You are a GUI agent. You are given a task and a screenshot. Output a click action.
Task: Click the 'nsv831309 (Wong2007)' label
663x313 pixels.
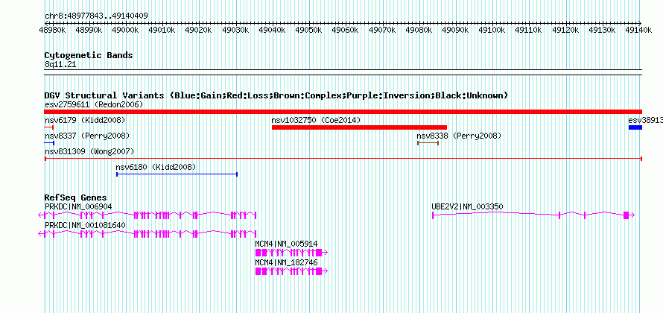coord(89,151)
